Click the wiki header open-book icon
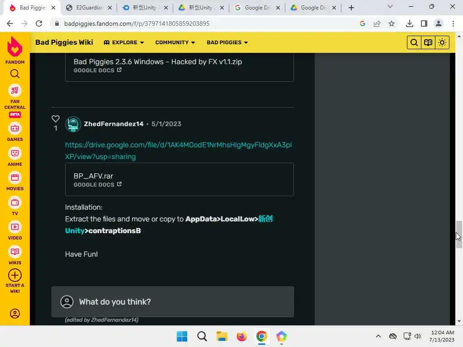The image size is (463, 347). click(428, 42)
